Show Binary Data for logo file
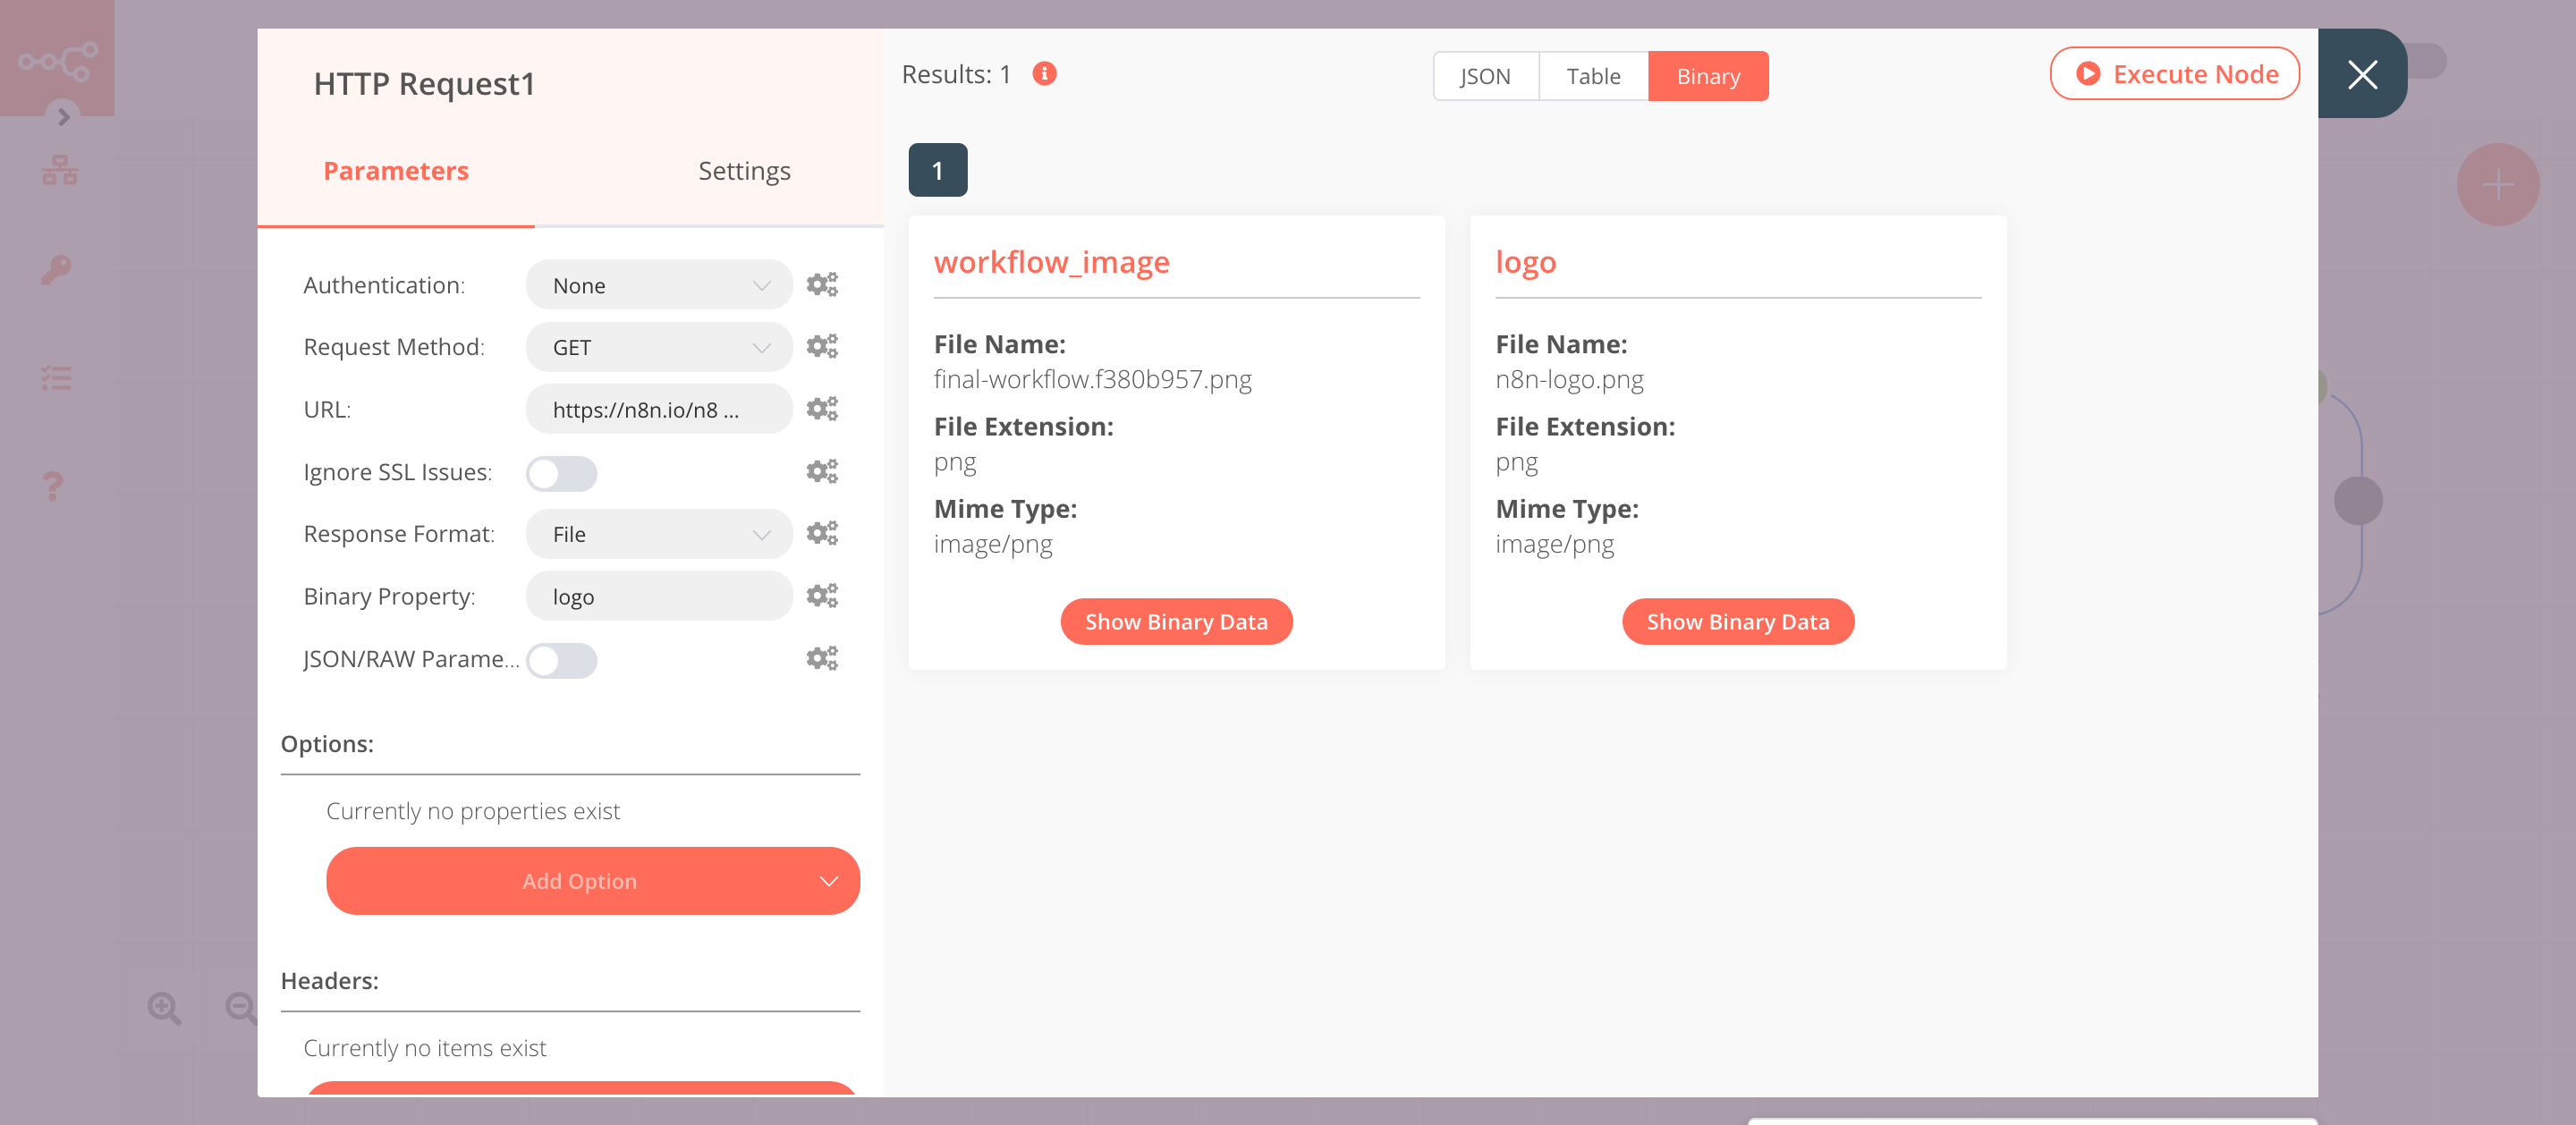This screenshot has width=2576, height=1125. click(x=1738, y=621)
